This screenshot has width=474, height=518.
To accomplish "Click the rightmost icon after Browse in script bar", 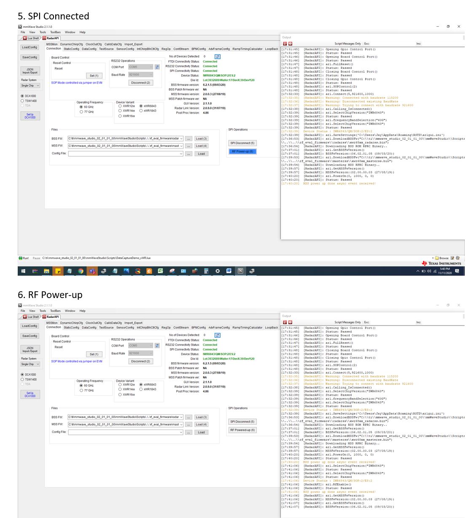I will tap(458, 258).
